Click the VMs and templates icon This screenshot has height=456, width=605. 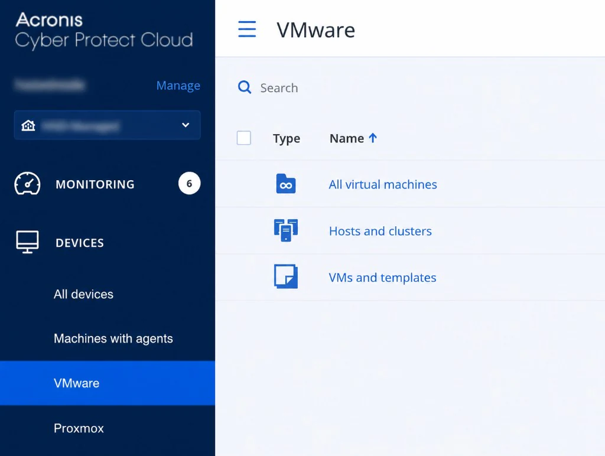[286, 276]
